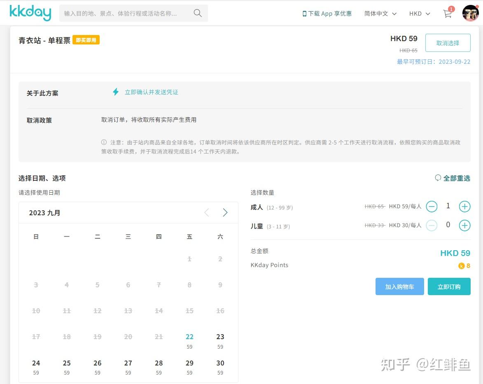
Task: Click the KKday Points coin icon
Action: click(461, 265)
